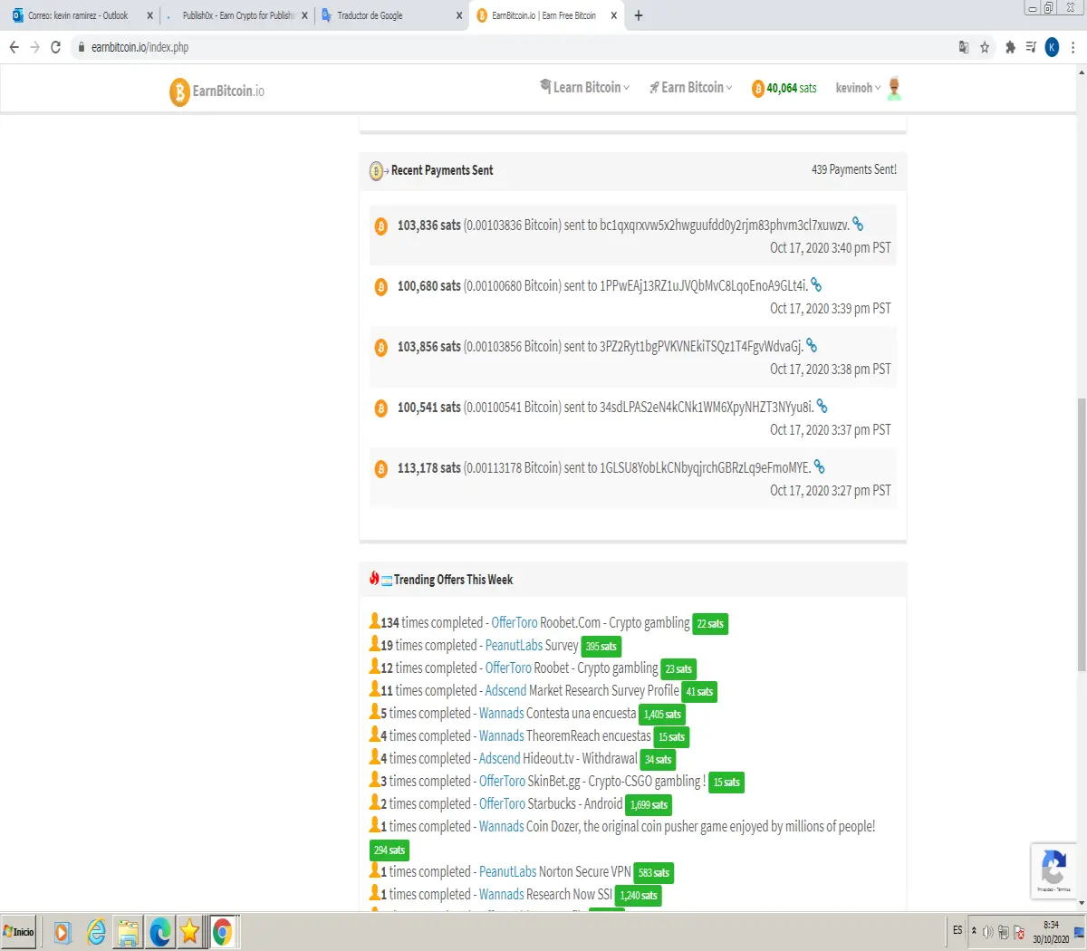Click the 1,699 sats green badge

tap(649, 805)
